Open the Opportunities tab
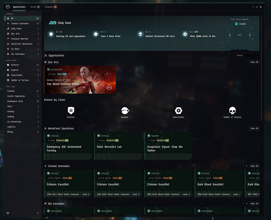This screenshot has width=271, height=220. pos(19,7)
